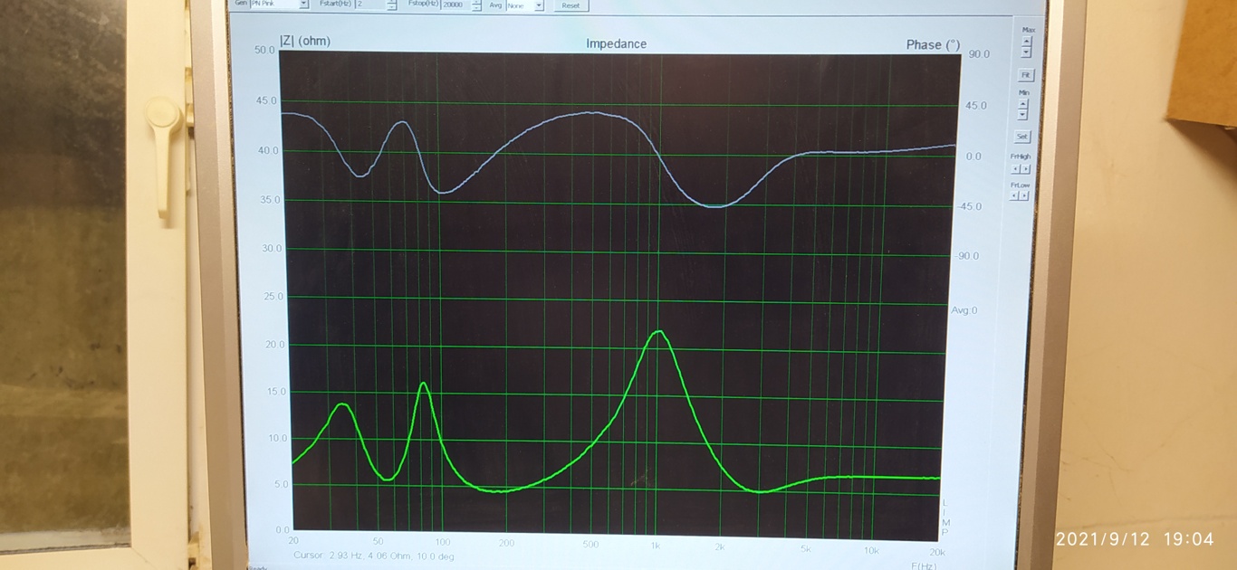Click the 'Impedance' graph title
The width and height of the screenshot is (1237, 570).
point(616,43)
